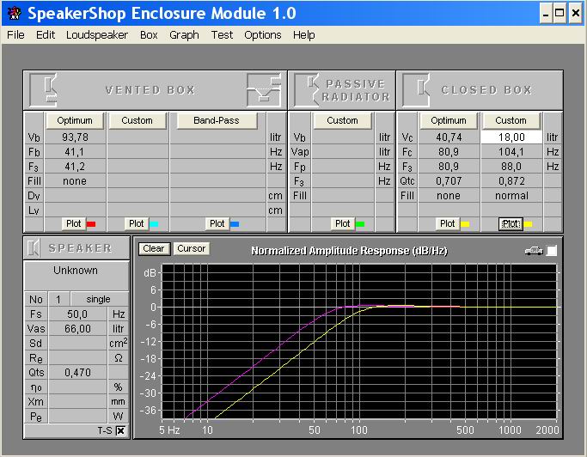The image size is (587, 457).
Task: Click the Vc custom field showing 18,00
Action: 511,137
